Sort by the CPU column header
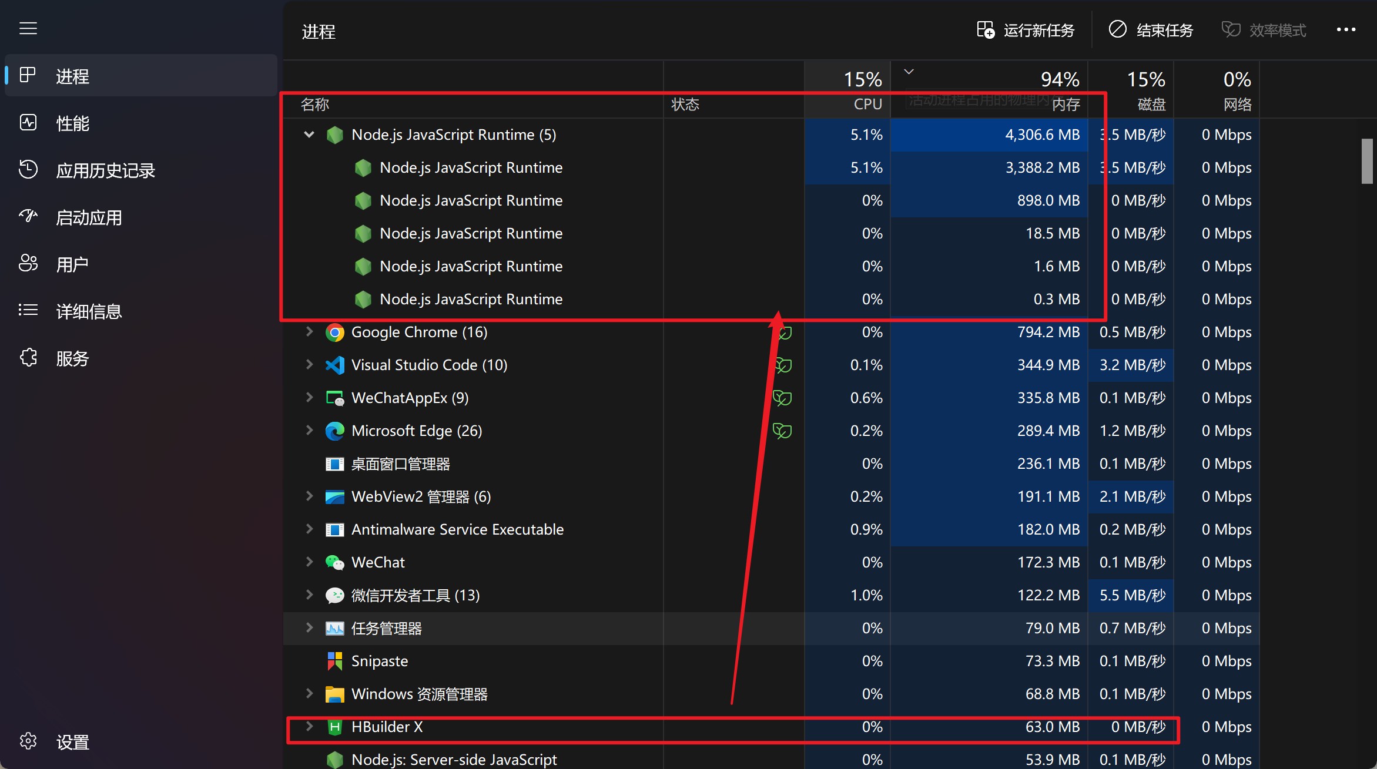 [867, 104]
